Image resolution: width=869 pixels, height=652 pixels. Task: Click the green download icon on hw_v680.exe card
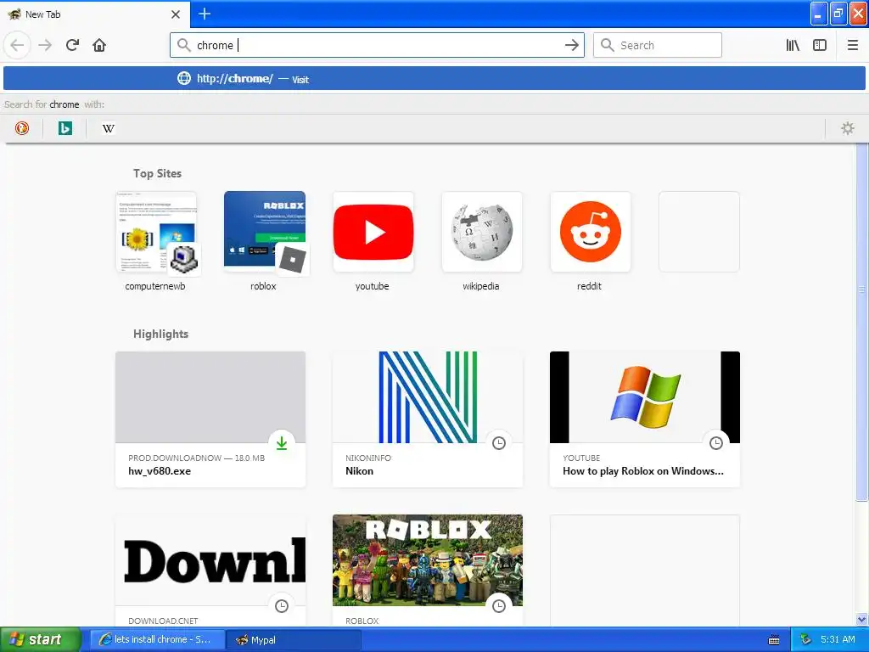click(282, 443)
